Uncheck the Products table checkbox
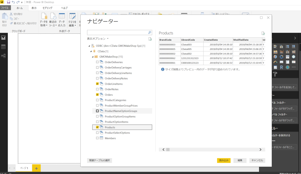 pyautogui.click(x=97, y=127)
